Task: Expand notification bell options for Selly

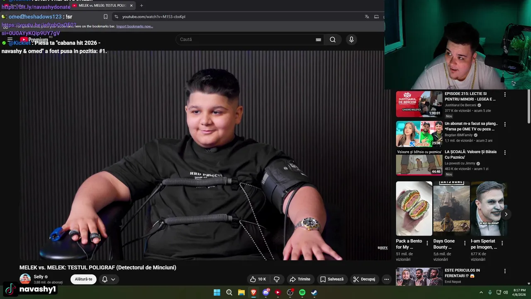Action: click(109, 279)
